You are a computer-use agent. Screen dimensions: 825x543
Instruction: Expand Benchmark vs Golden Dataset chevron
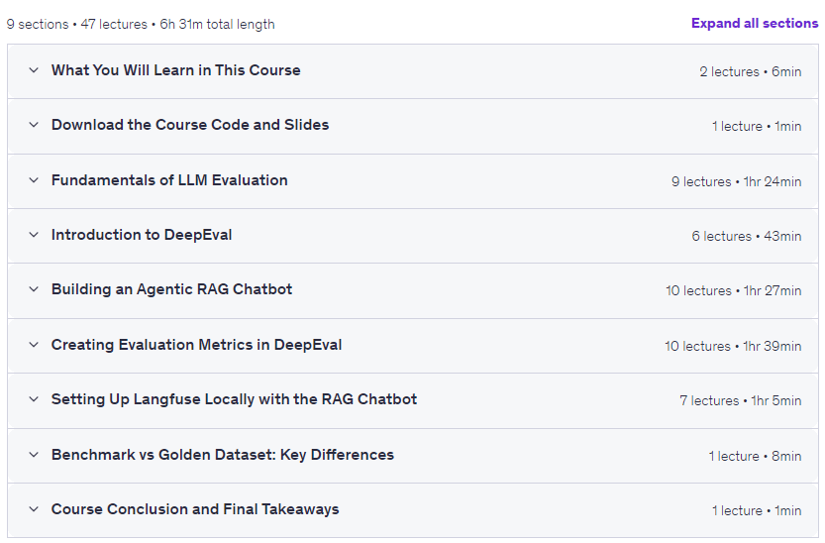(x=34, y=455)
